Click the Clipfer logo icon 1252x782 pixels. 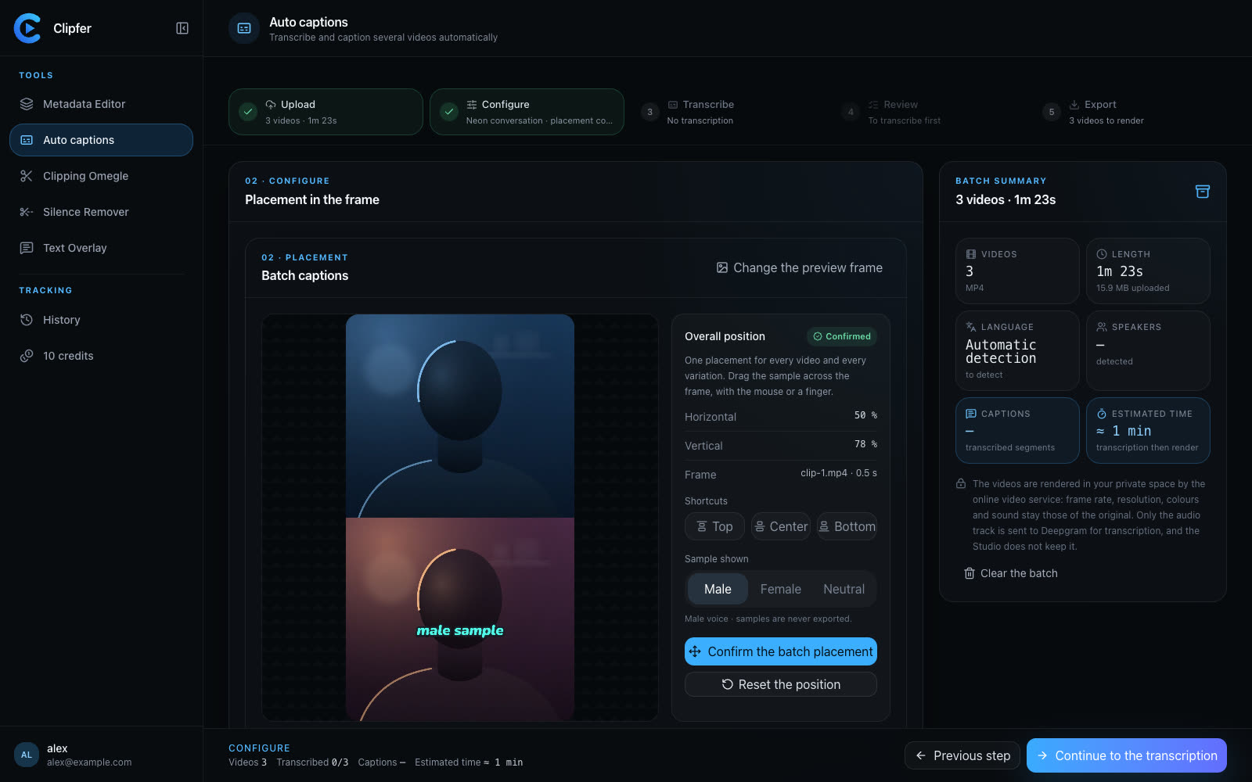click(x=27, y=28)
